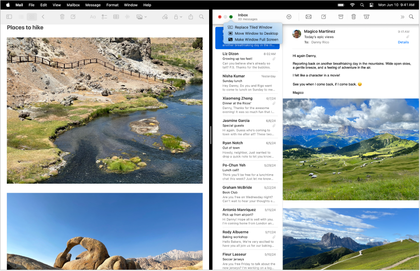Compose a new email message

coord(324,17)
